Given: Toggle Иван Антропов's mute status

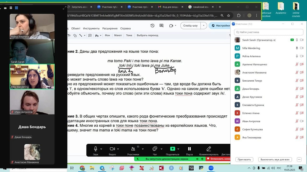Looking at the screenshot, I should pos(296,120).
